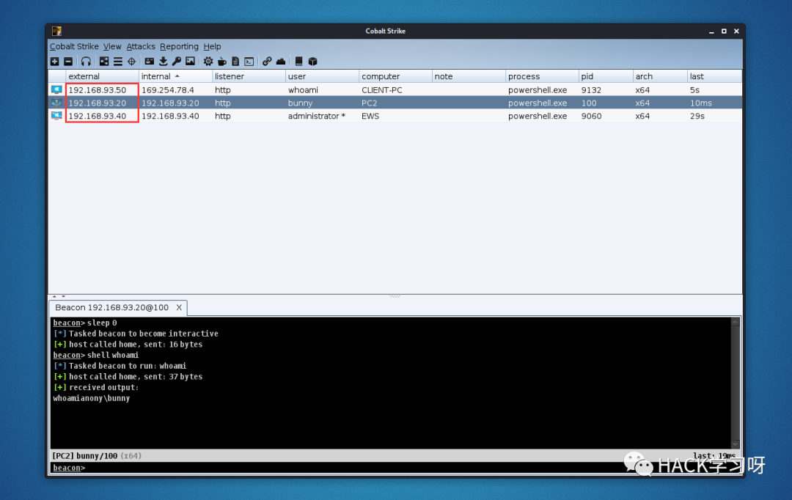The image size is (792, 500).
Task: Open keystrokes with the key icon
Action: pyautogui.click(x=176, y=62)
